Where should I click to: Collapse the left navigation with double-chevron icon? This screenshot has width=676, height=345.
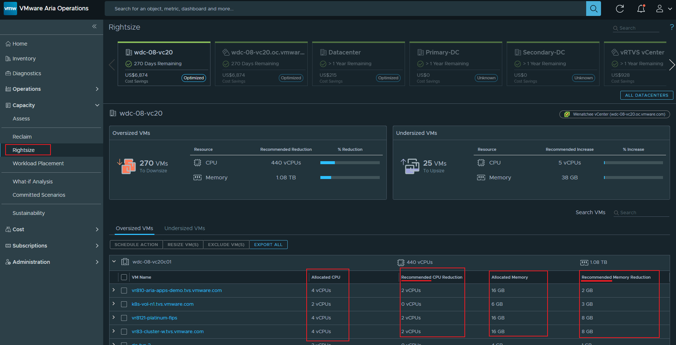click(94, 26)
